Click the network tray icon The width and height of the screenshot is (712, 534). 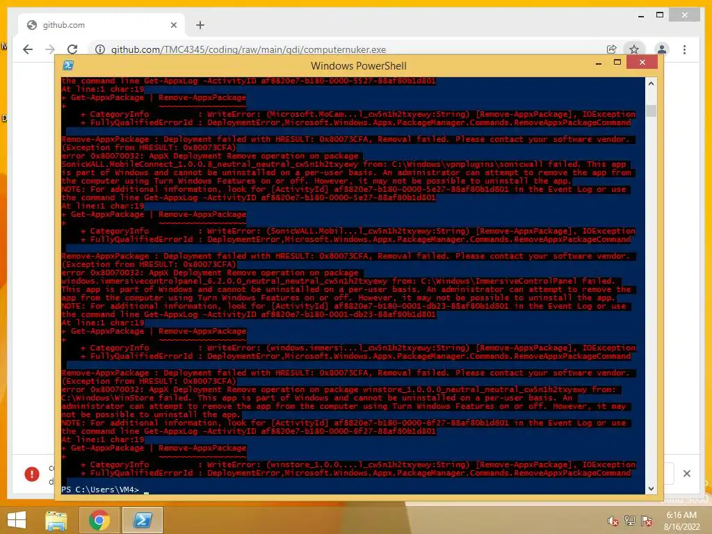pyautogui.click(x=630, y=521)
